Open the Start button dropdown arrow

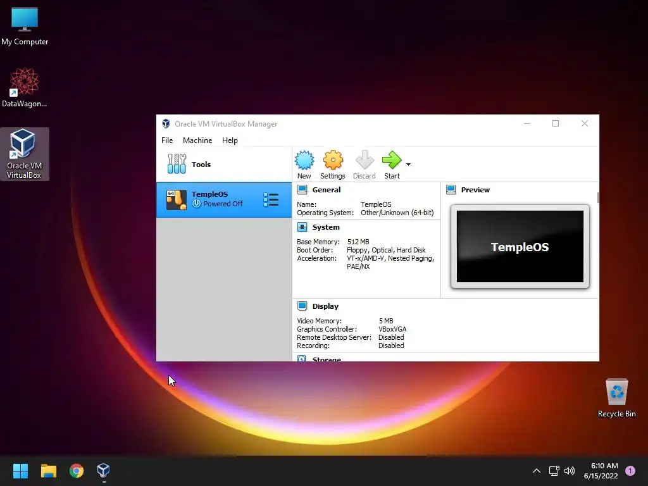pos(408,165)
